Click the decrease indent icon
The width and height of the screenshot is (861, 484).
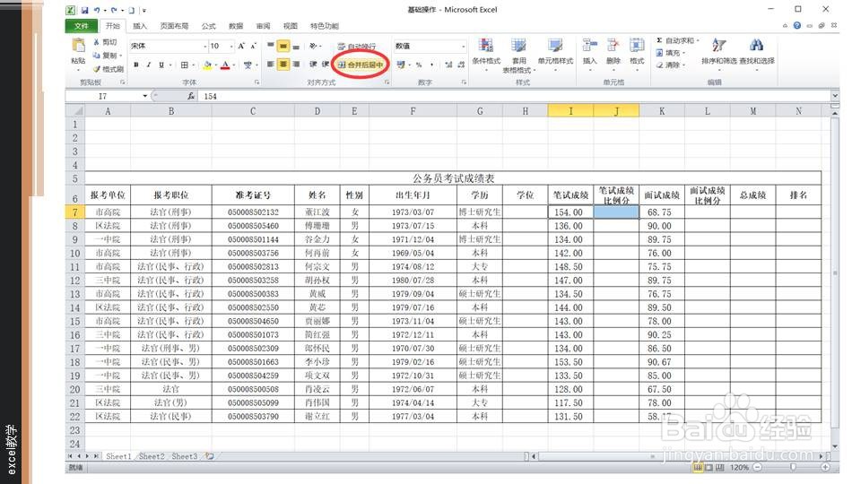click(x=313, y=65)
